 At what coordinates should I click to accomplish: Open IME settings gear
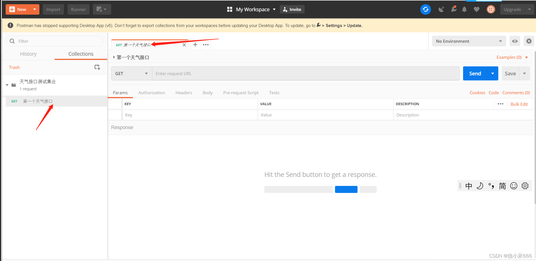coord(525,186)
